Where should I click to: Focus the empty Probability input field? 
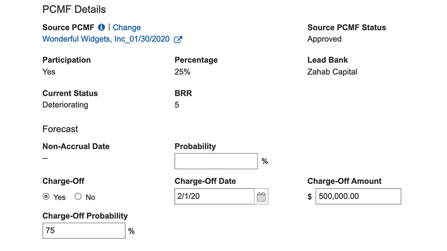pyautogui.click(x=216, y=161)
